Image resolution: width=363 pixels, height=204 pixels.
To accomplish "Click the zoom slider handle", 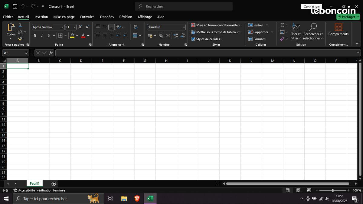I will click(x=333, y=190).
